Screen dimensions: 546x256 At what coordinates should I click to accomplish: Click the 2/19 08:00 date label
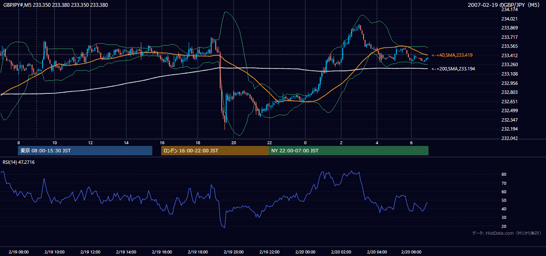[x=18, y=252]
